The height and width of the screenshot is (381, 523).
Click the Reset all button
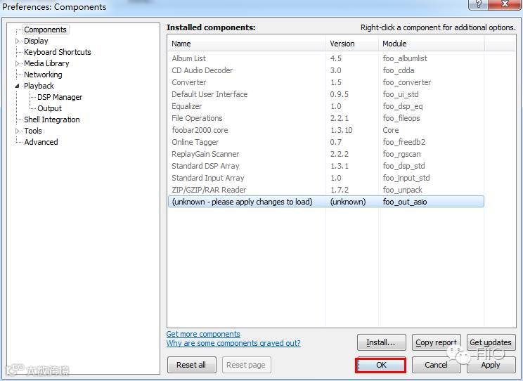pyautogui.click(x=191, y=365)
